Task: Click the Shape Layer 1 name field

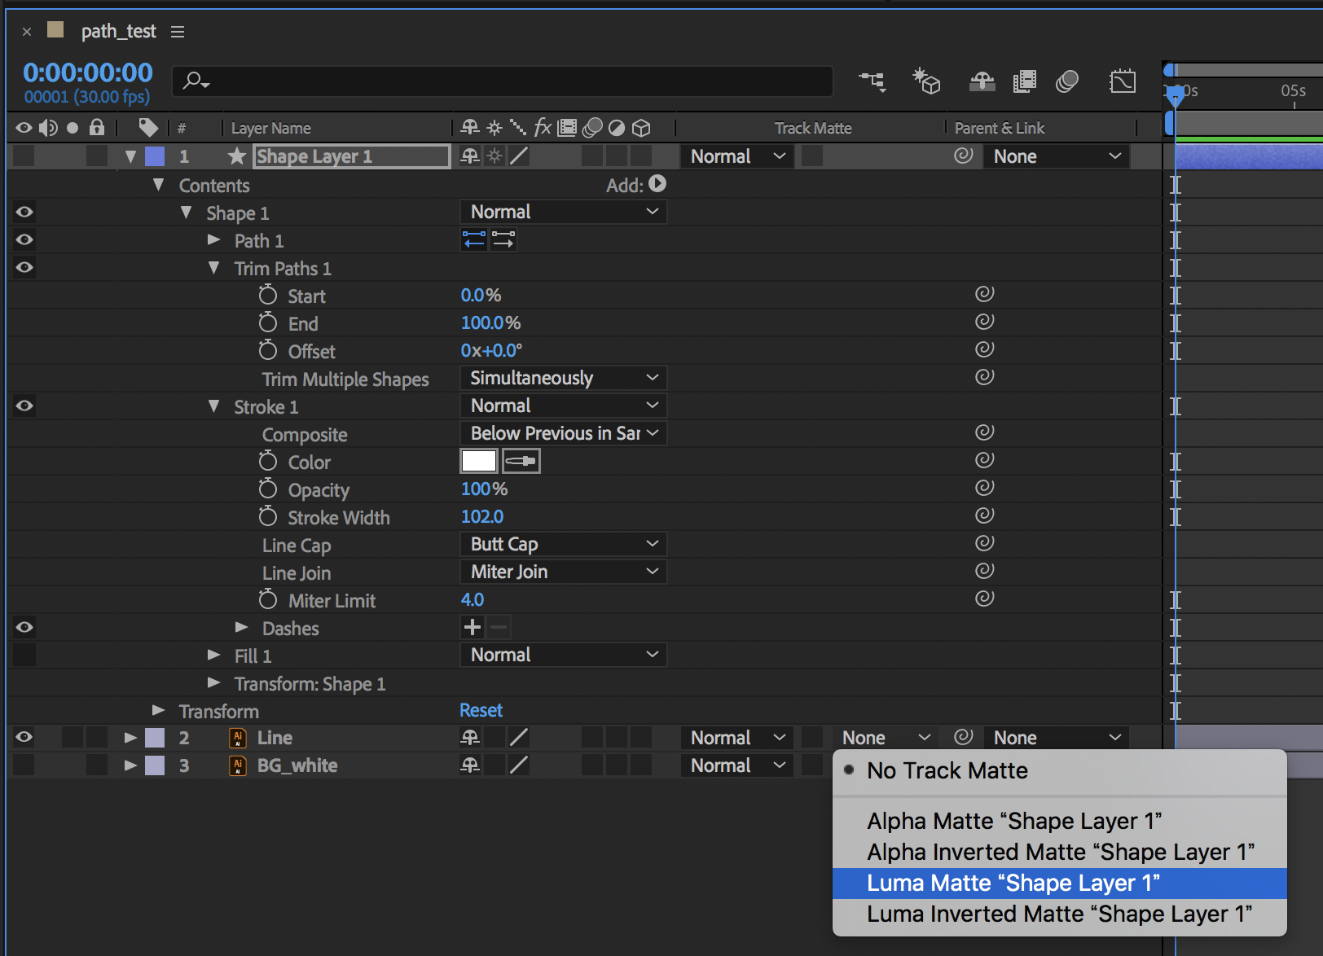Action: pyautogui.click(x=352, y=156)
